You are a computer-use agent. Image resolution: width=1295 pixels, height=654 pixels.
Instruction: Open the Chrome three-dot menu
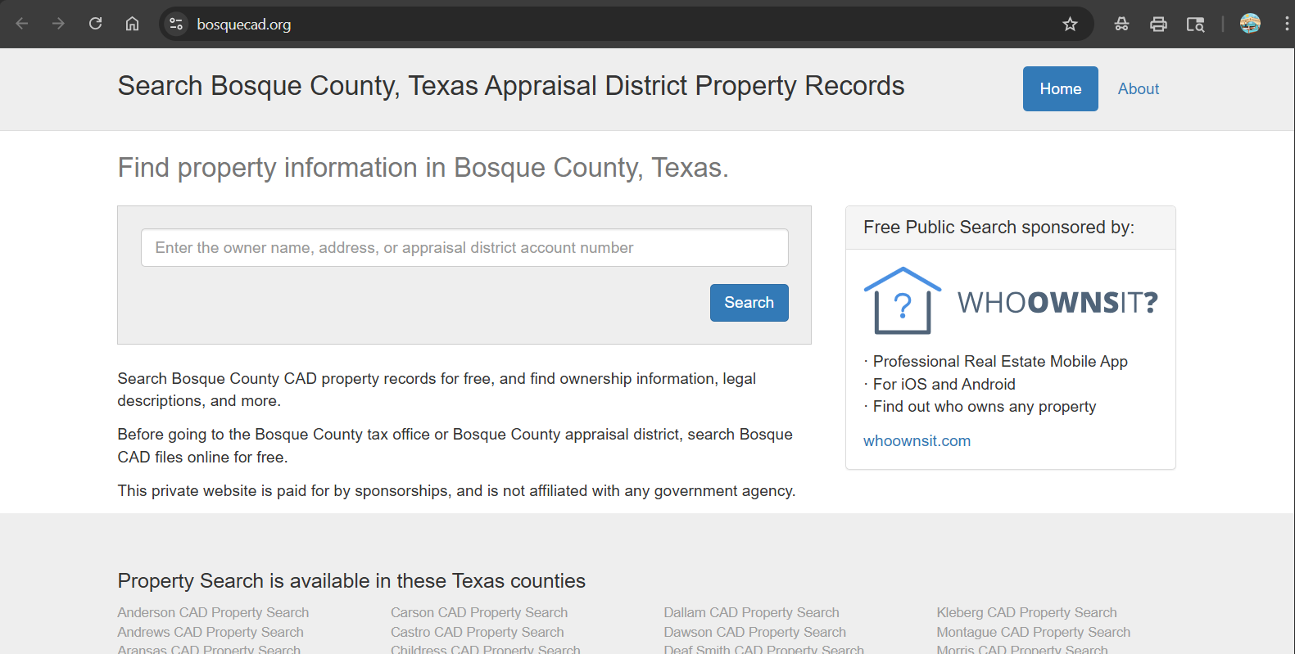(x=1286, y=24)
